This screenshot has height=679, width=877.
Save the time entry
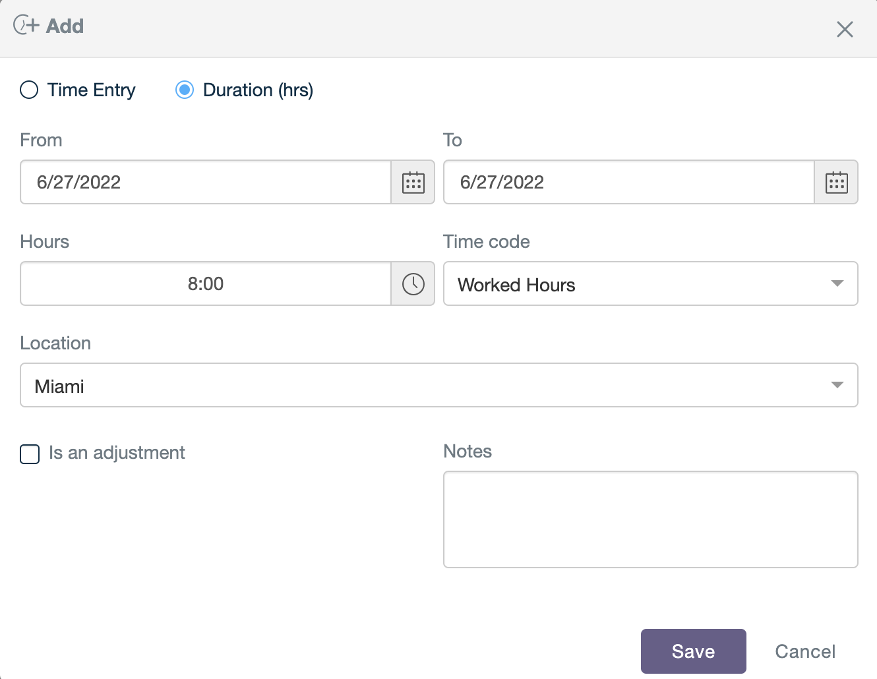pos(693,651)
